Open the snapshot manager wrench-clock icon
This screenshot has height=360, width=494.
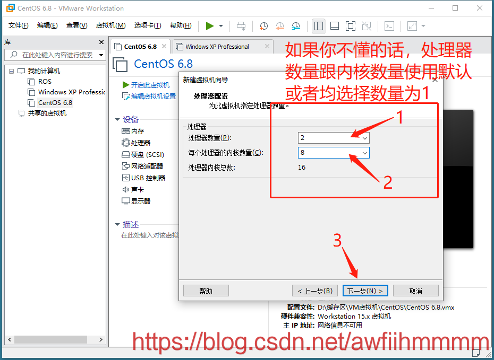(x=296, y=26)
